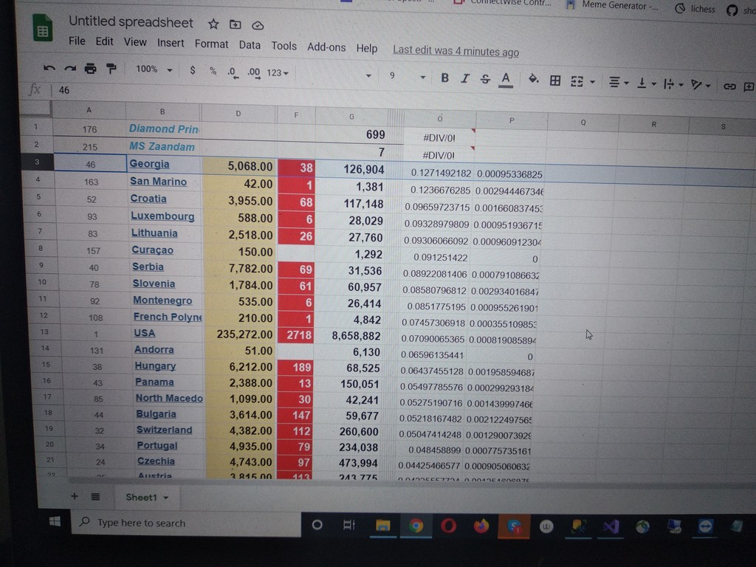The image size is (756, 567).
Task: Open Chrome from the taskbar
Action: tap(416, 525)
